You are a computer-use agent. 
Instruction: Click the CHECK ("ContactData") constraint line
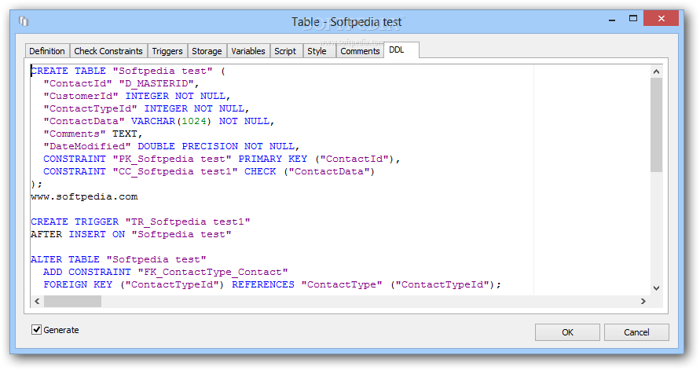pos(208,171)
